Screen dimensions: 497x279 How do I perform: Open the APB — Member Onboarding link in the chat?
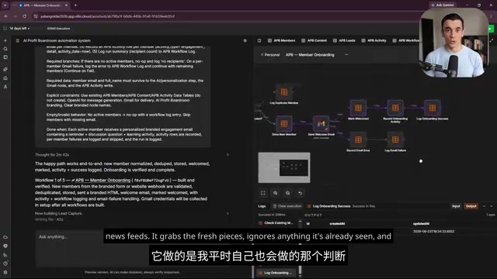pos(103,181)
